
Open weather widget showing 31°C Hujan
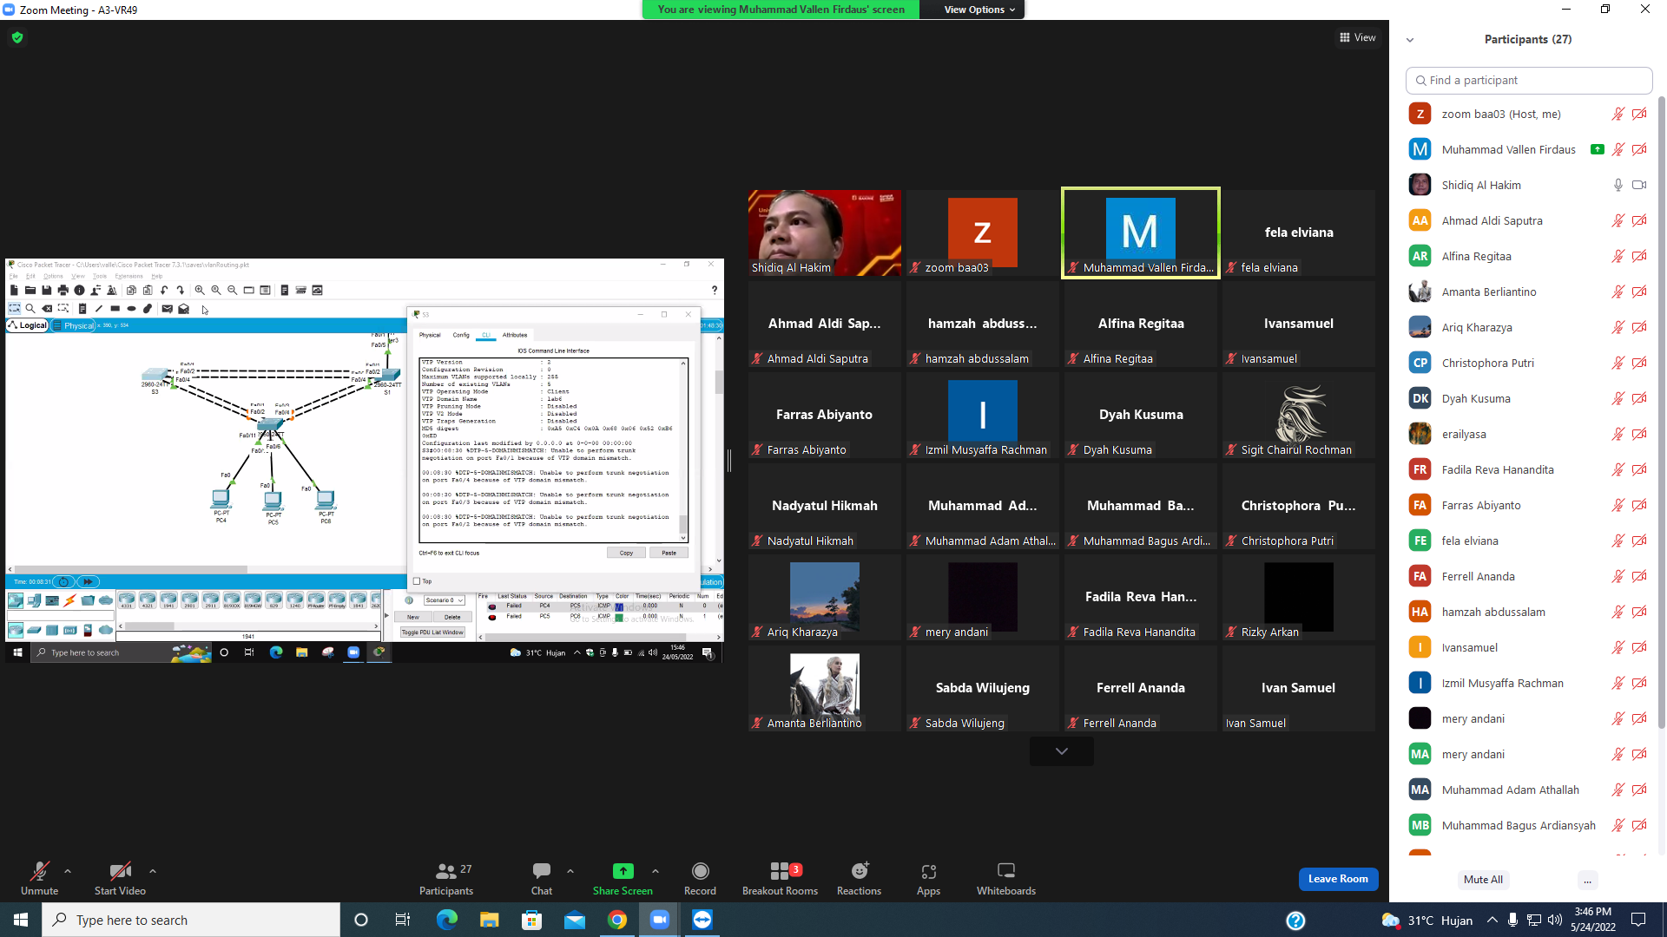[1427, 920]
